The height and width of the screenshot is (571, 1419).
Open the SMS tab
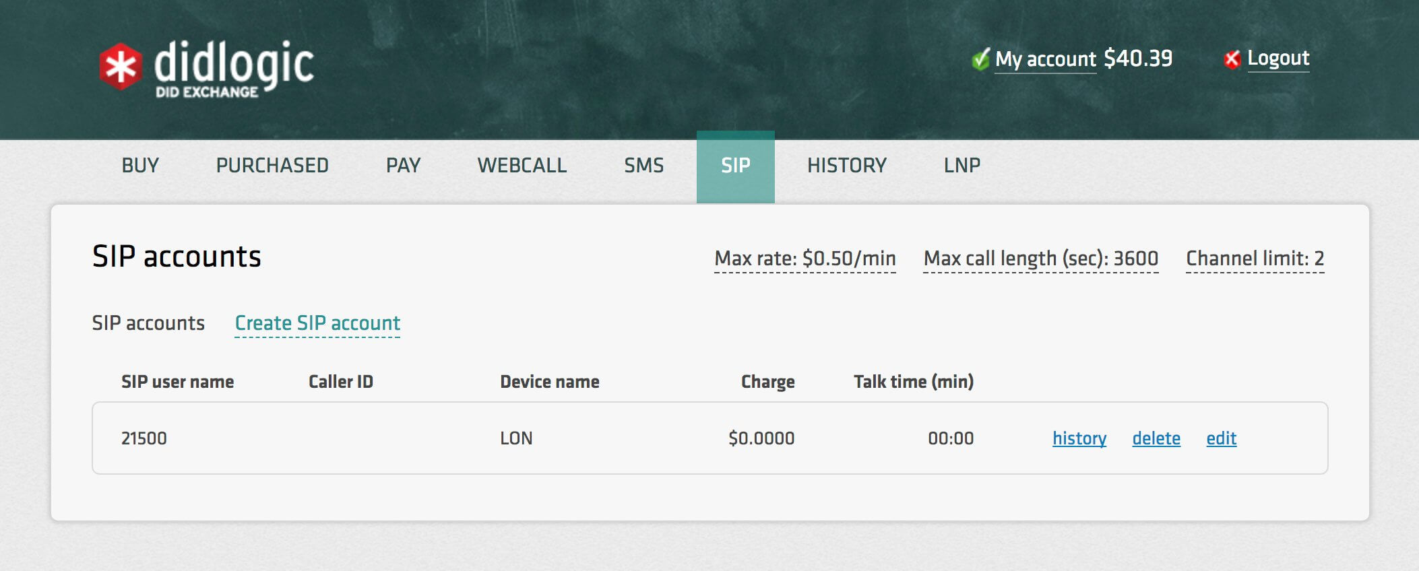tap(643, 166)
